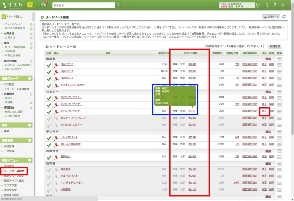Open the notifications icon with red badge
The width and height of the screenshot is (294, 201).
click(44, 5)
